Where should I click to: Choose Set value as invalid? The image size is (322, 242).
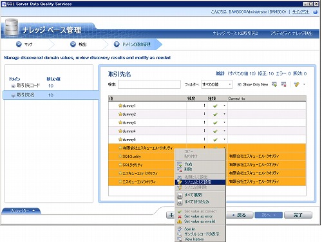[200, 221]
